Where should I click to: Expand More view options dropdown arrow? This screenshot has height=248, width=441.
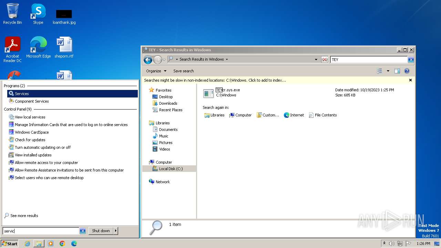388,71
